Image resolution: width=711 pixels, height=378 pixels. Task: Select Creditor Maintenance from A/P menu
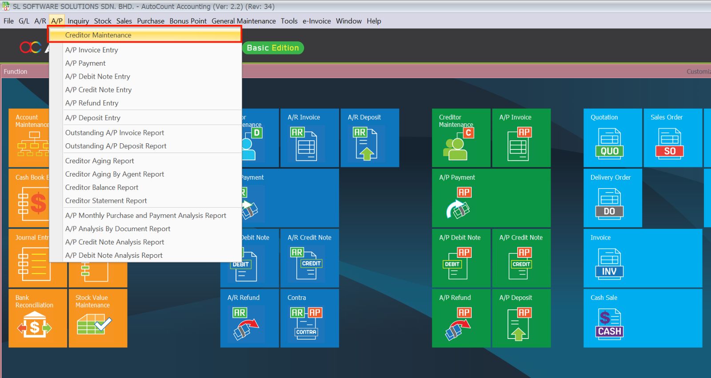pos(98,35)
